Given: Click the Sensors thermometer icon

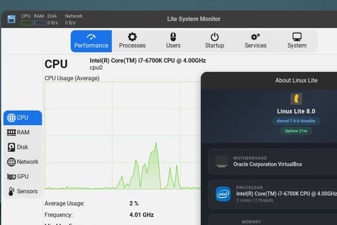Looking at the screenshot, I should point(11,191).
